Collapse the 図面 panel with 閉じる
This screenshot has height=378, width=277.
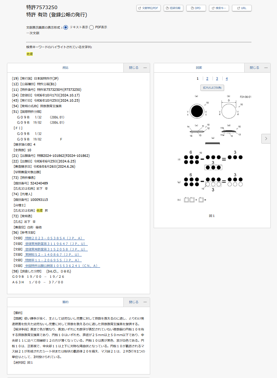pos(257,68)
